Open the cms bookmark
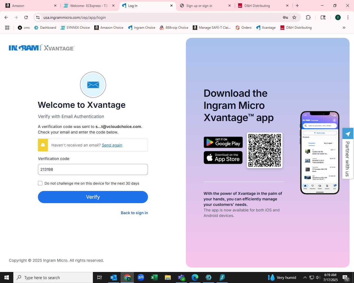The image size is (354, 283). 24,28
